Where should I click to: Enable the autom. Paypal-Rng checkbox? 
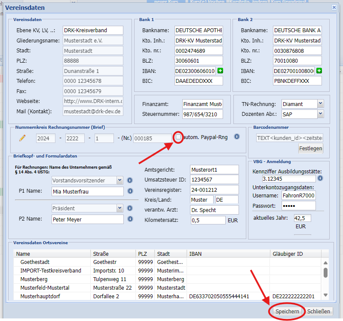pos(178,137)
